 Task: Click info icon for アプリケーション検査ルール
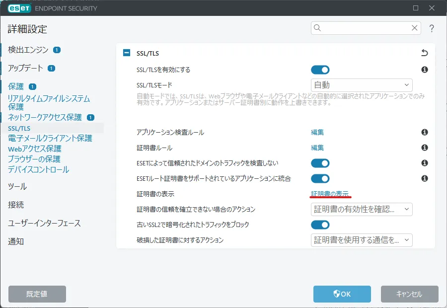tap(425, 132)
